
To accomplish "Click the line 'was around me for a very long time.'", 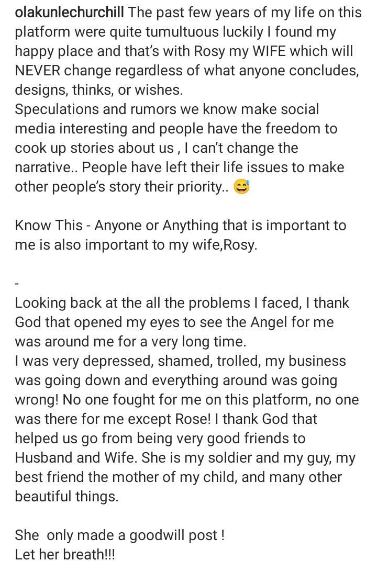I will click(131, 342).
